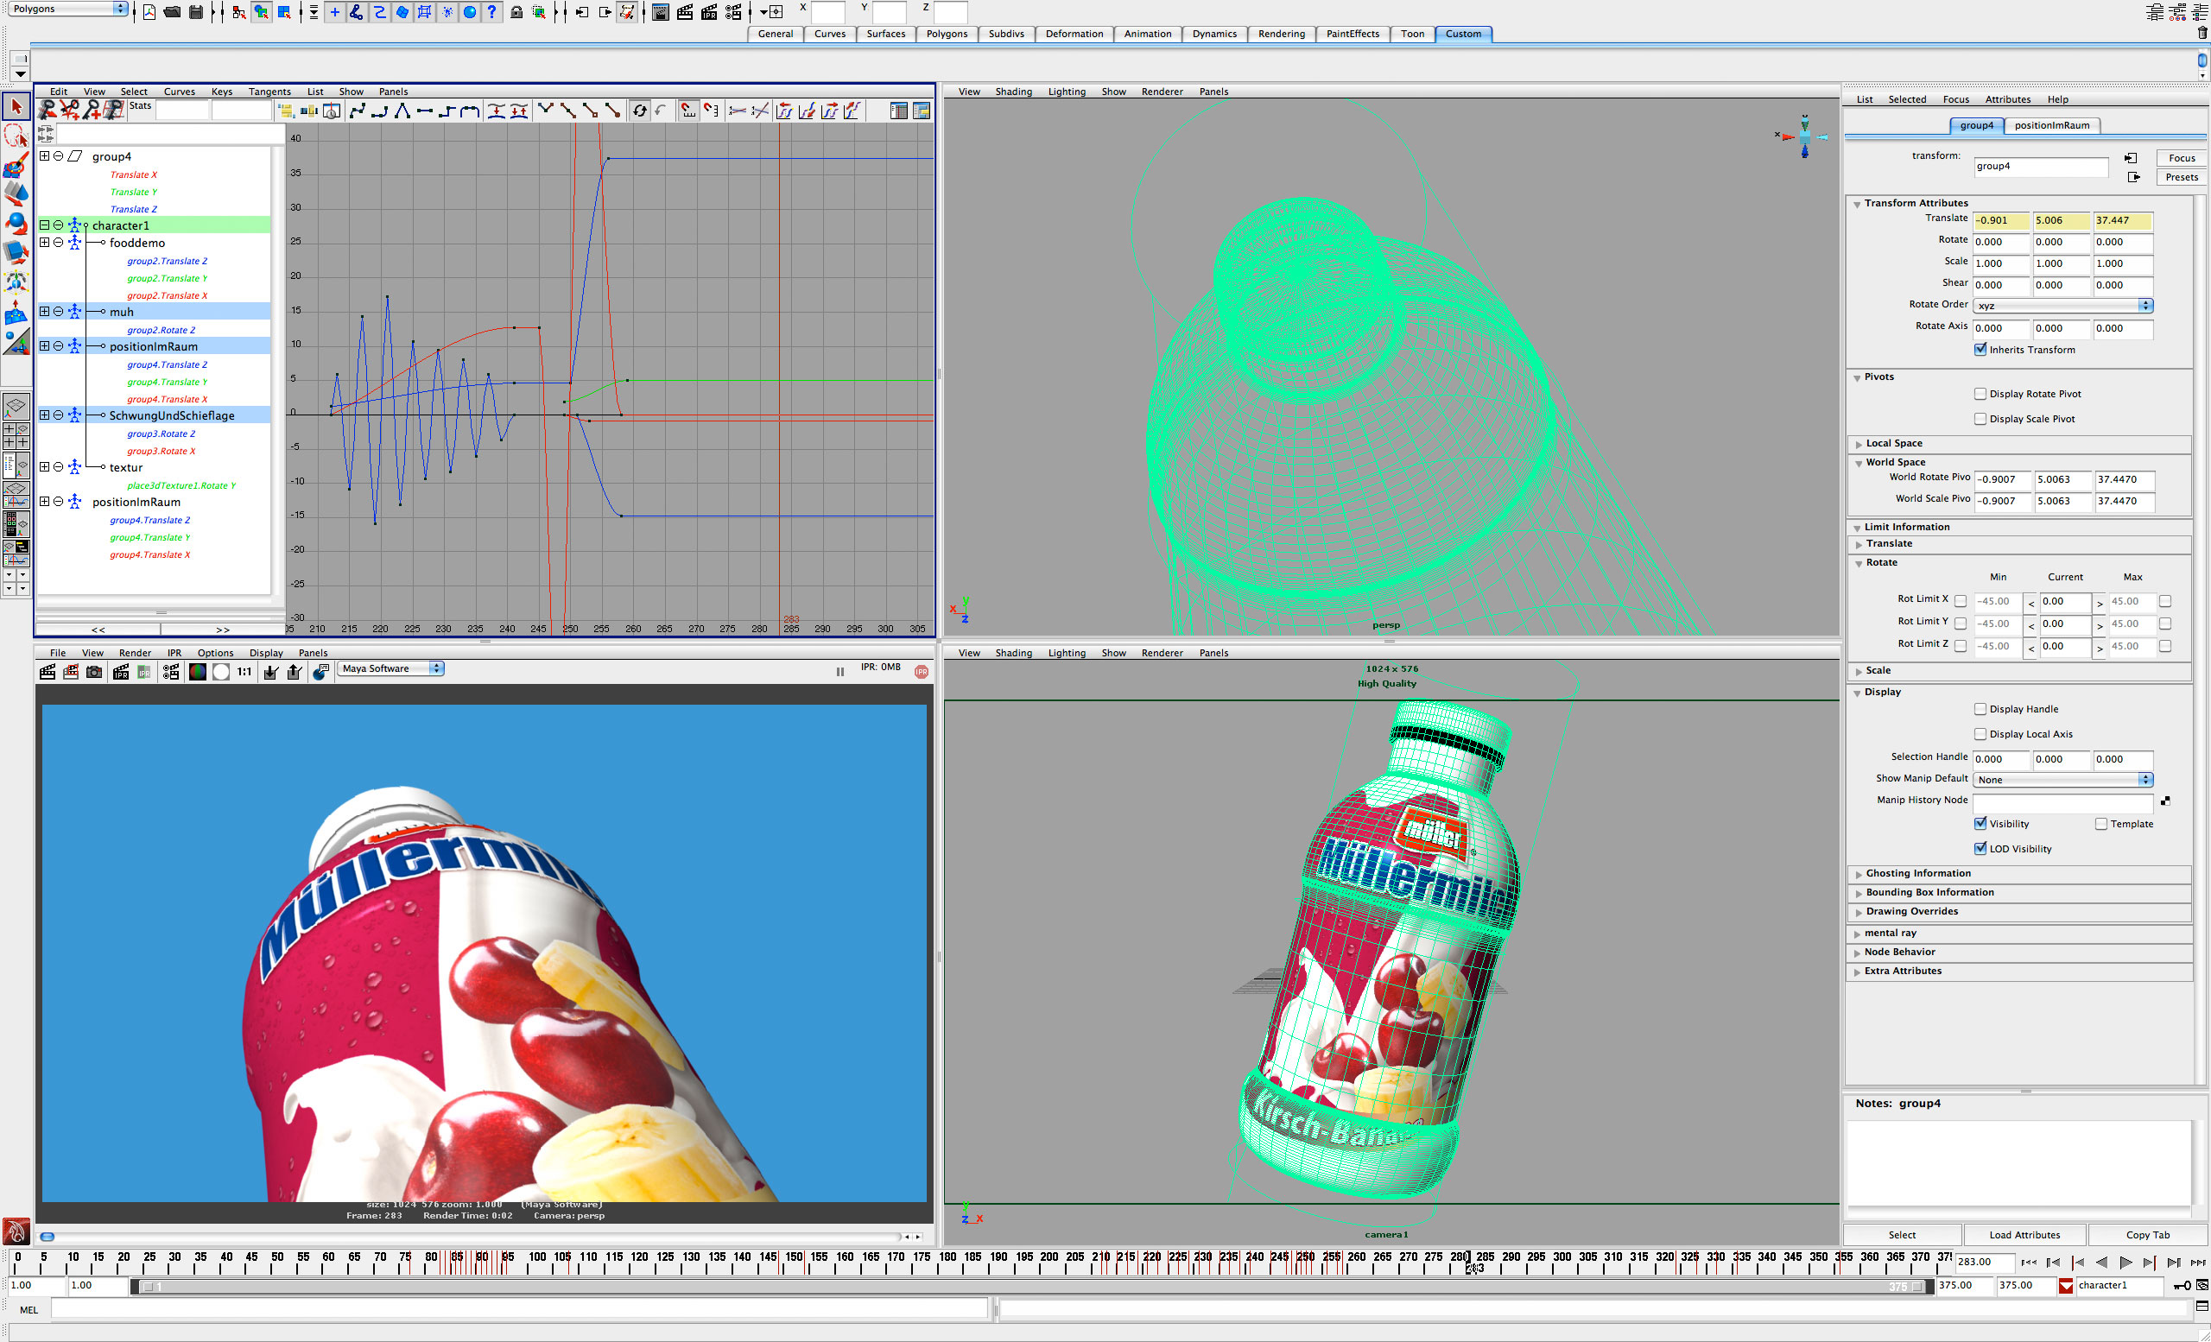Switch to the Rendering shelf tab
The height and width of the screenshot is (1342, 2211).
pyautogui.click(x=1282, y=34)
